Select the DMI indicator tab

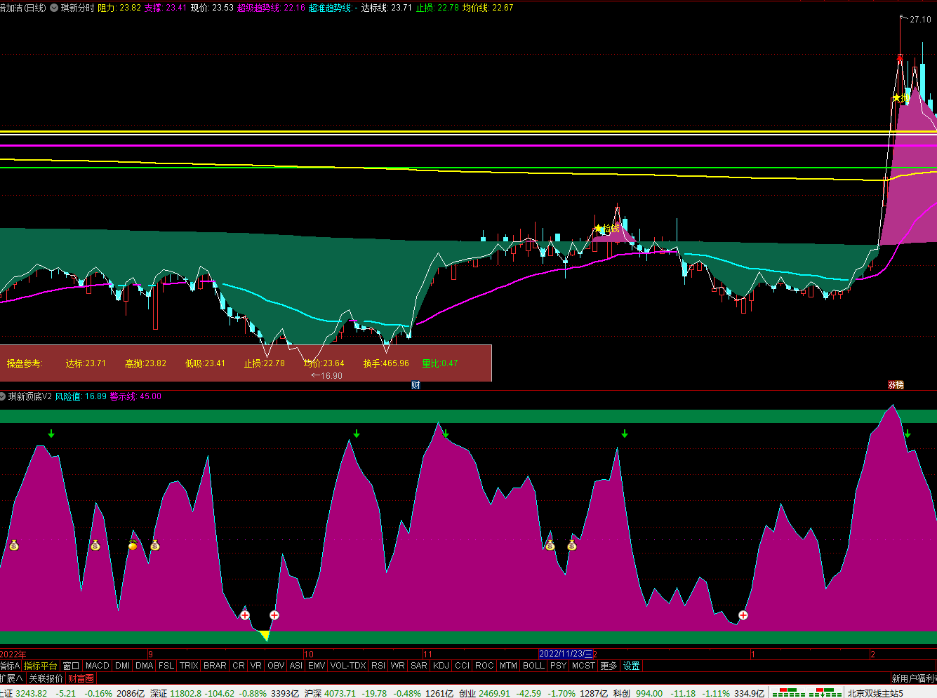point(123,666)
